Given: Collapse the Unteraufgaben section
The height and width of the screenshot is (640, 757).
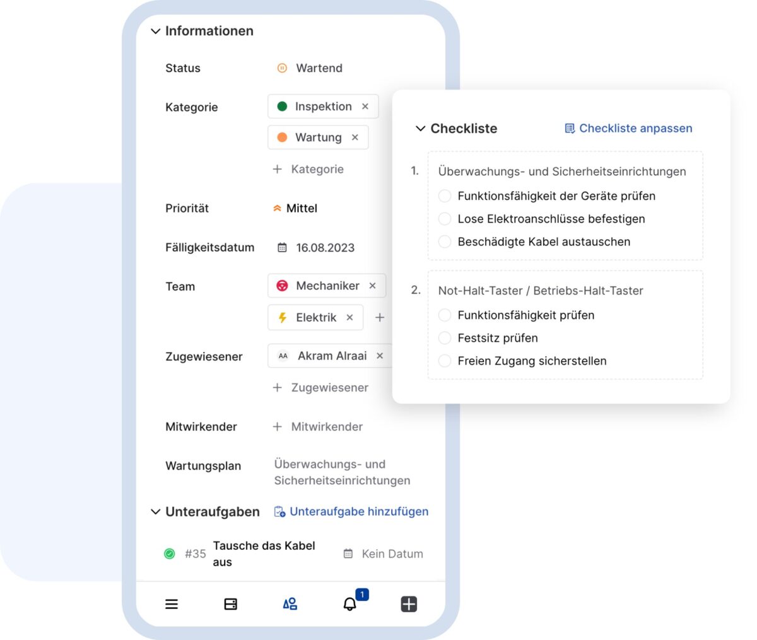Looking at the screenshot, I should (155, 511).
